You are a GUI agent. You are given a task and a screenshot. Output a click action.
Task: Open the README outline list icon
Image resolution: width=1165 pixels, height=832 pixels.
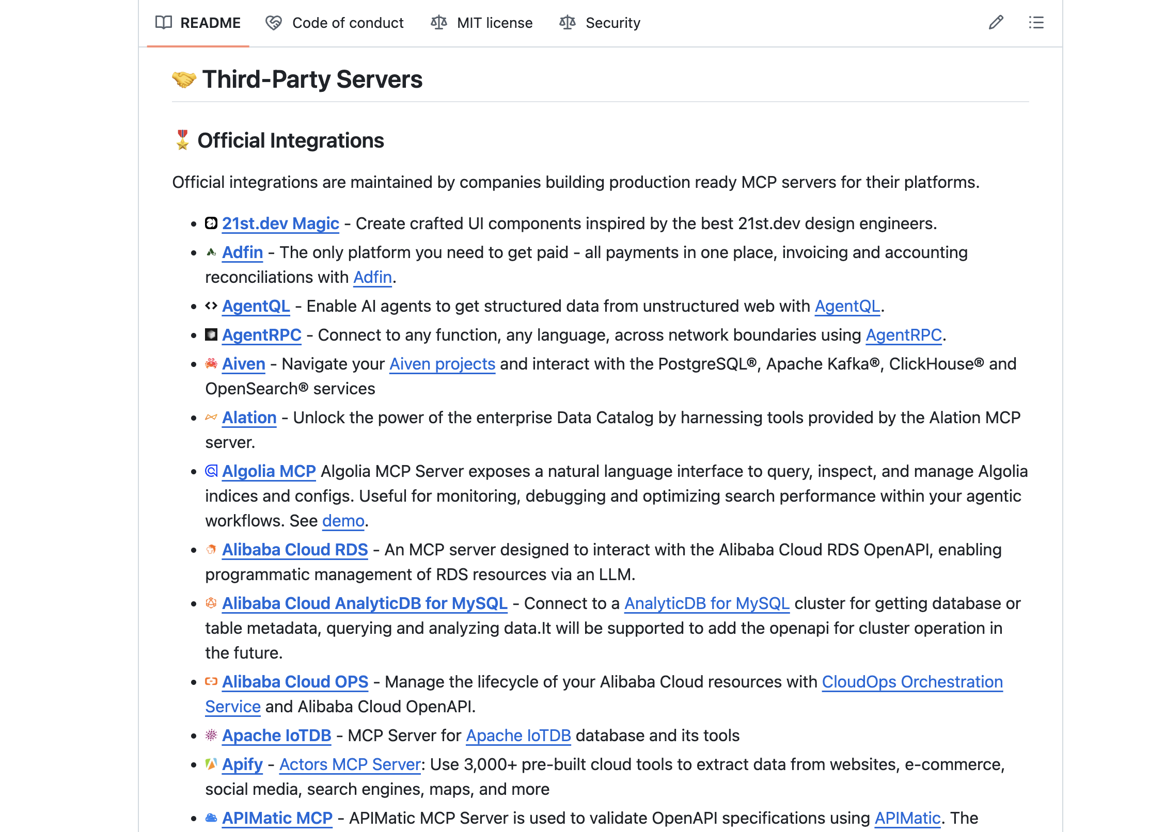coord(1036,23)
